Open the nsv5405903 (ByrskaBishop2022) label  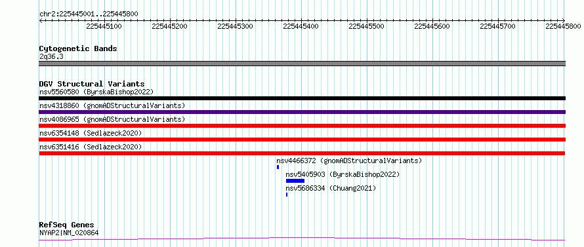pos(343,174)
